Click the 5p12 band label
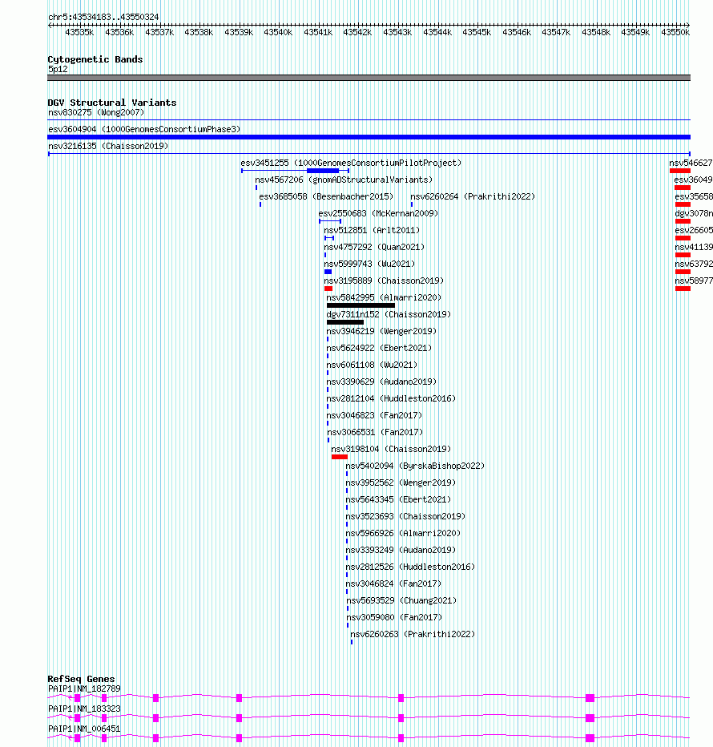 (58, 70)
